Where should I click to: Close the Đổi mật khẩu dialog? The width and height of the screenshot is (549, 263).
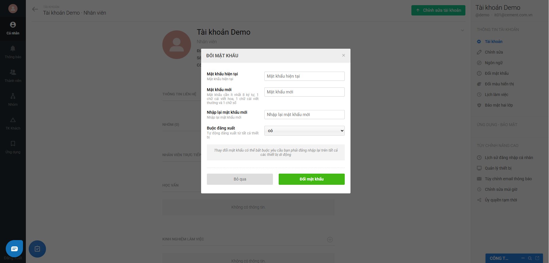pos(344,55)
